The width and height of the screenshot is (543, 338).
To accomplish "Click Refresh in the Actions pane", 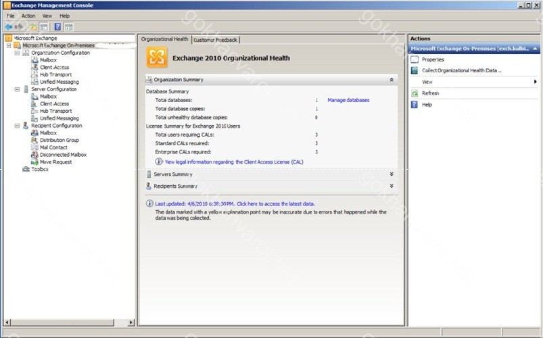I will tap(431, 93).
